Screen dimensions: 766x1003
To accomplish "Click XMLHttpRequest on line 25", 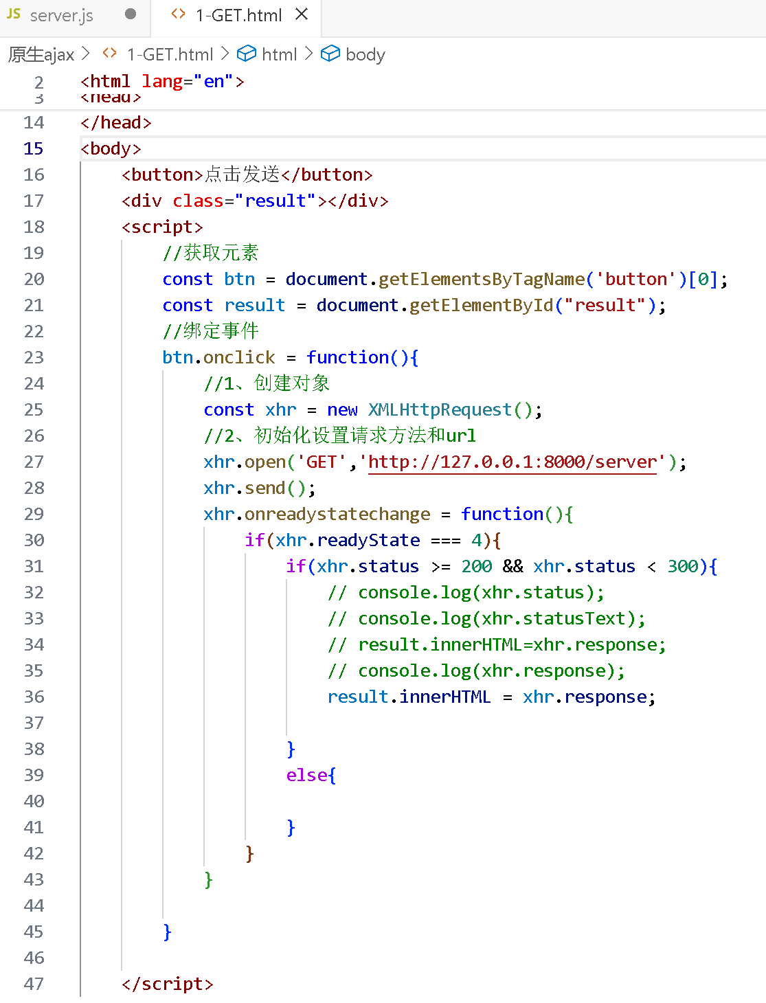I will coord(440,409).
